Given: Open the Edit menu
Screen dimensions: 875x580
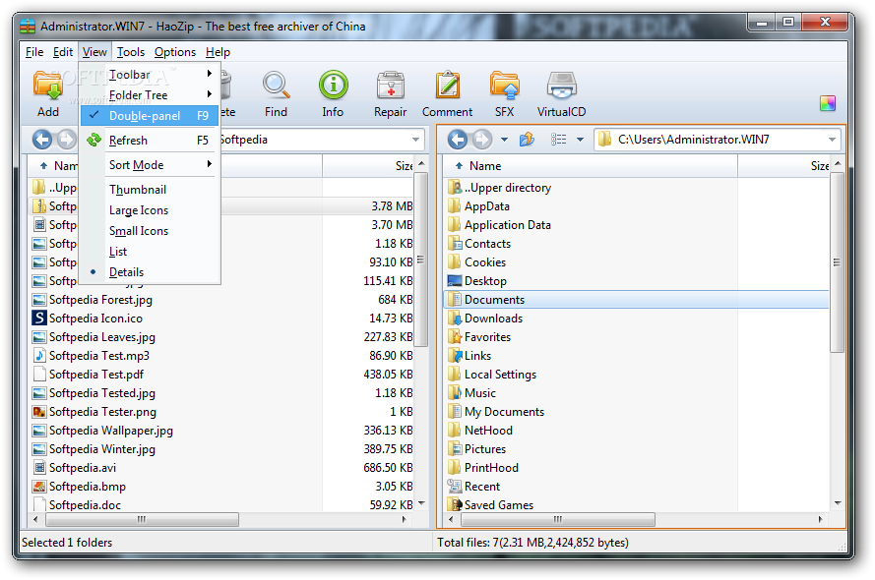Looking at the screenshot, I should click(x=63, y=52).
